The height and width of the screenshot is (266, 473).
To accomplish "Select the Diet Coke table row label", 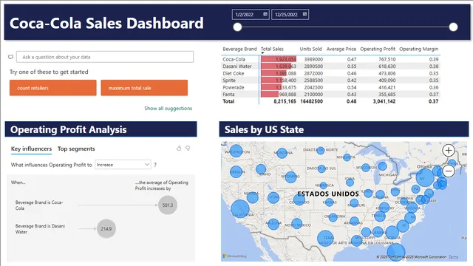I will [234, 73].
